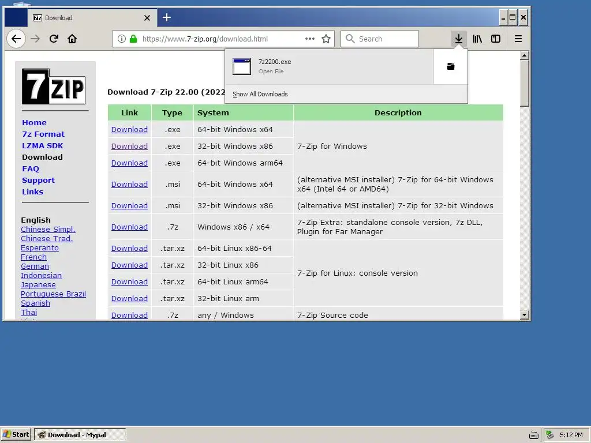Go back to the previous page
The image size is (591, 443).
[16, 39]
